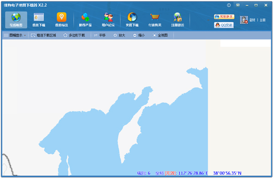
Task: Select 框选下载区域 rectangle download tool
Action: 43,35
